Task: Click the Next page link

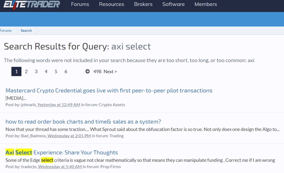Action: pyautogui.click(x=110, y=71)
